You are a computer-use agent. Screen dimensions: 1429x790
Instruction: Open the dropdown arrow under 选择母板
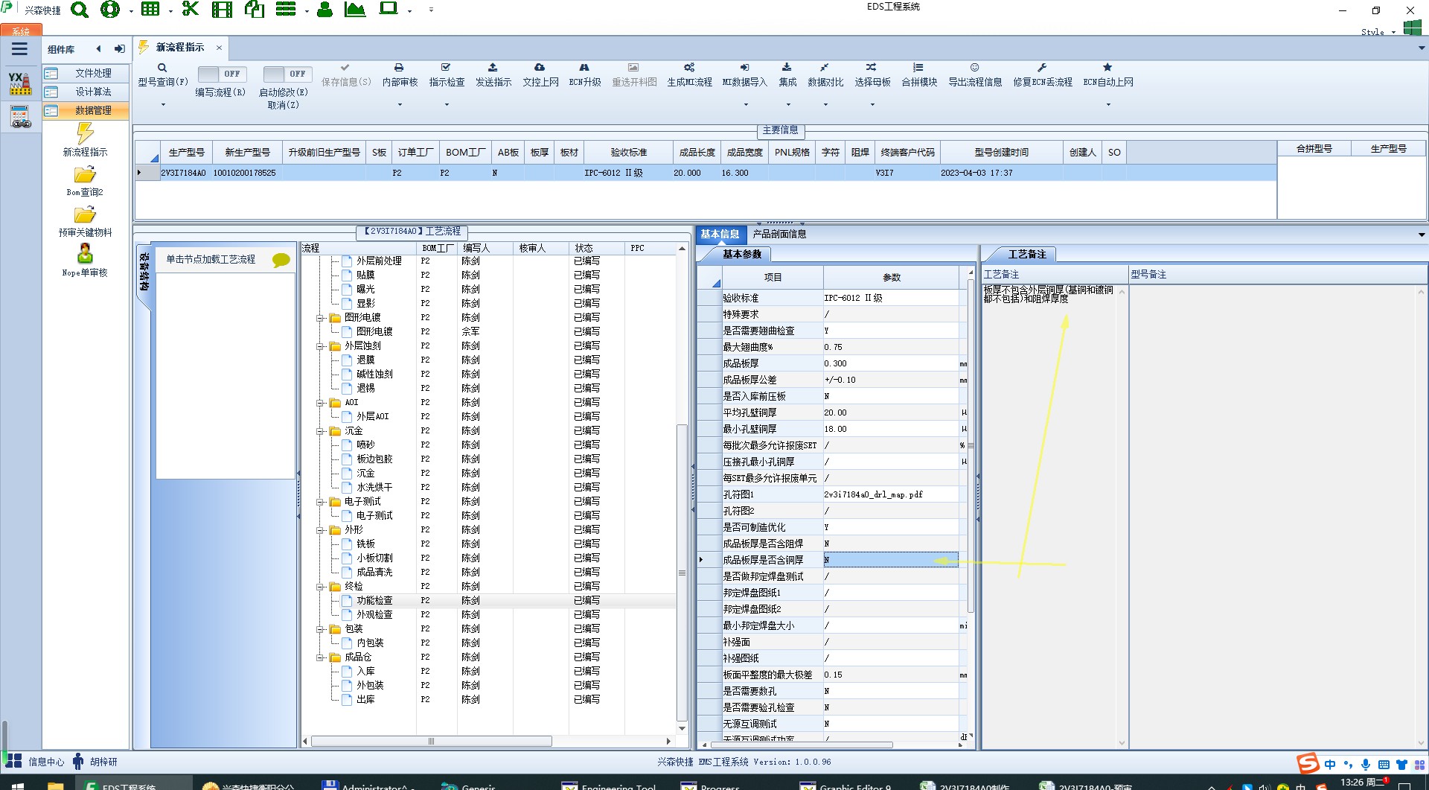click(872, 104)
